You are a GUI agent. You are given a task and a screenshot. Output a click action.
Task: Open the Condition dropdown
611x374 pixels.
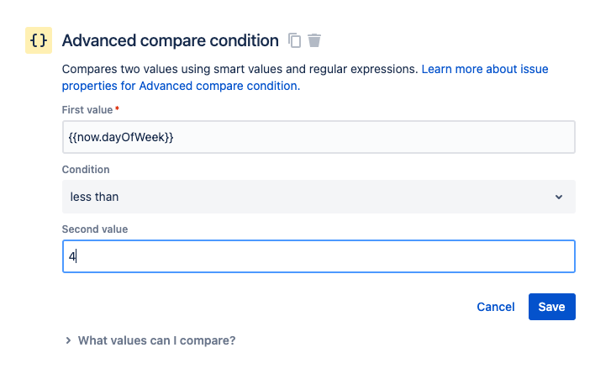319,197
